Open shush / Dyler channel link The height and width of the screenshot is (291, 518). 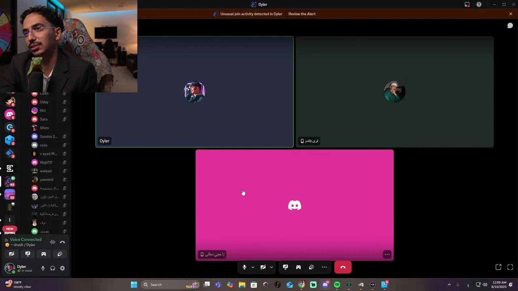click(24, 245)
